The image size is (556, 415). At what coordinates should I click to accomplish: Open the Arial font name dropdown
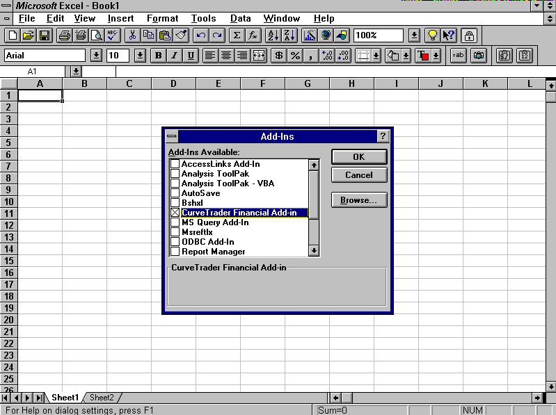(x=96, y=56)
